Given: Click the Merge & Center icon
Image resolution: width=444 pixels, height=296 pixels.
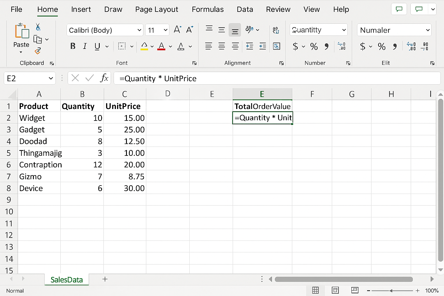Looking at the screenshot, I should [277, 46].
